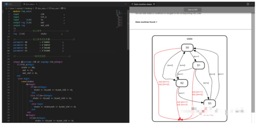Click the S1 state node
This screenshot has height=126, width=257.
pyautogui.click(x=198, y=65)
